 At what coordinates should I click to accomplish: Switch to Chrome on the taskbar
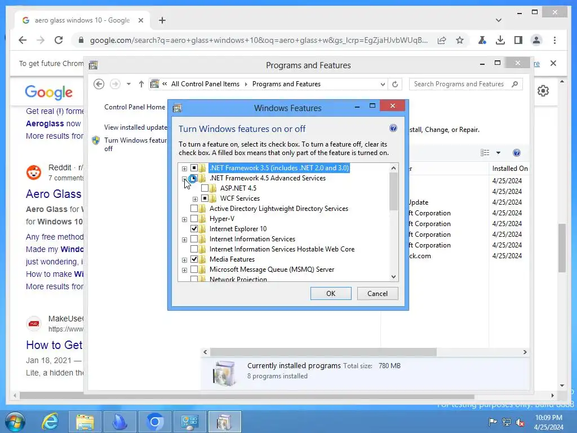pos(154,422)
